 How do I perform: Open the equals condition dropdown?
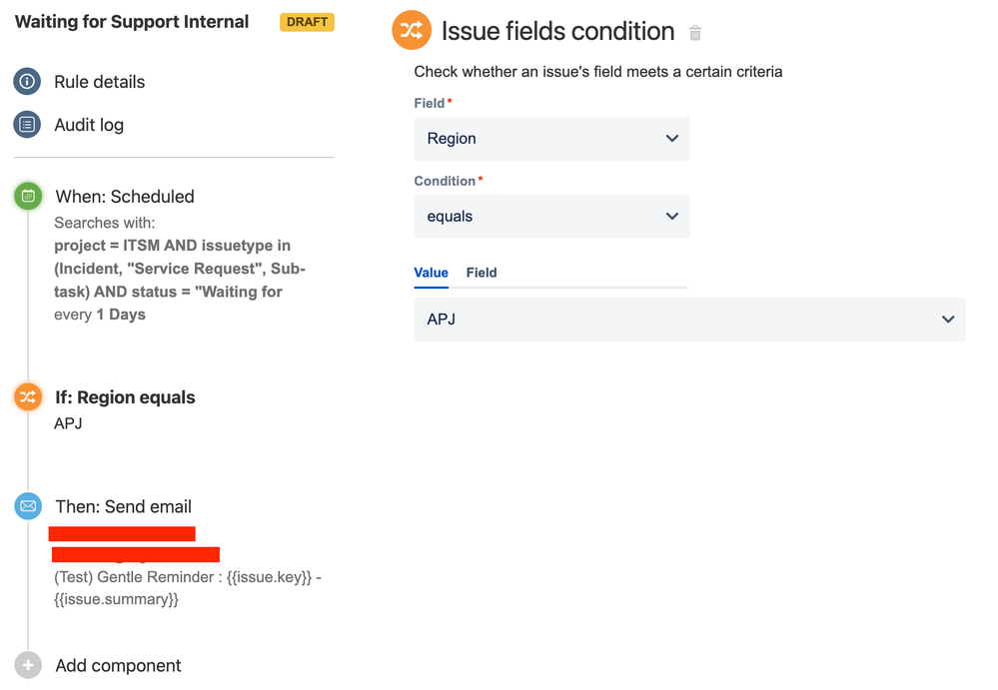tap(551, 217)
